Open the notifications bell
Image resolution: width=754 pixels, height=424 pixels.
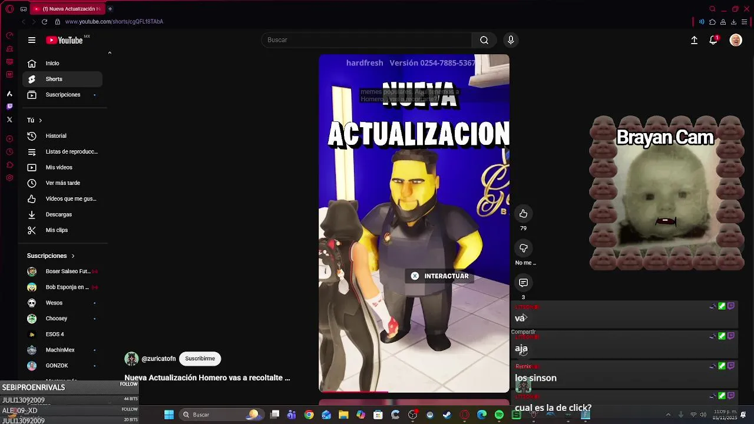(x=713, y=40)
